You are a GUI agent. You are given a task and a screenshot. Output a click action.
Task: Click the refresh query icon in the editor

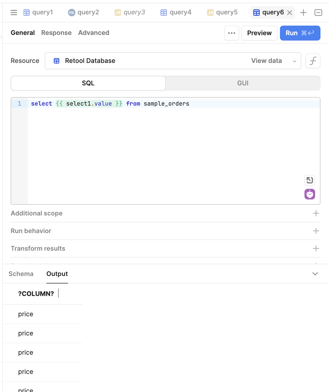click(309, 180)
